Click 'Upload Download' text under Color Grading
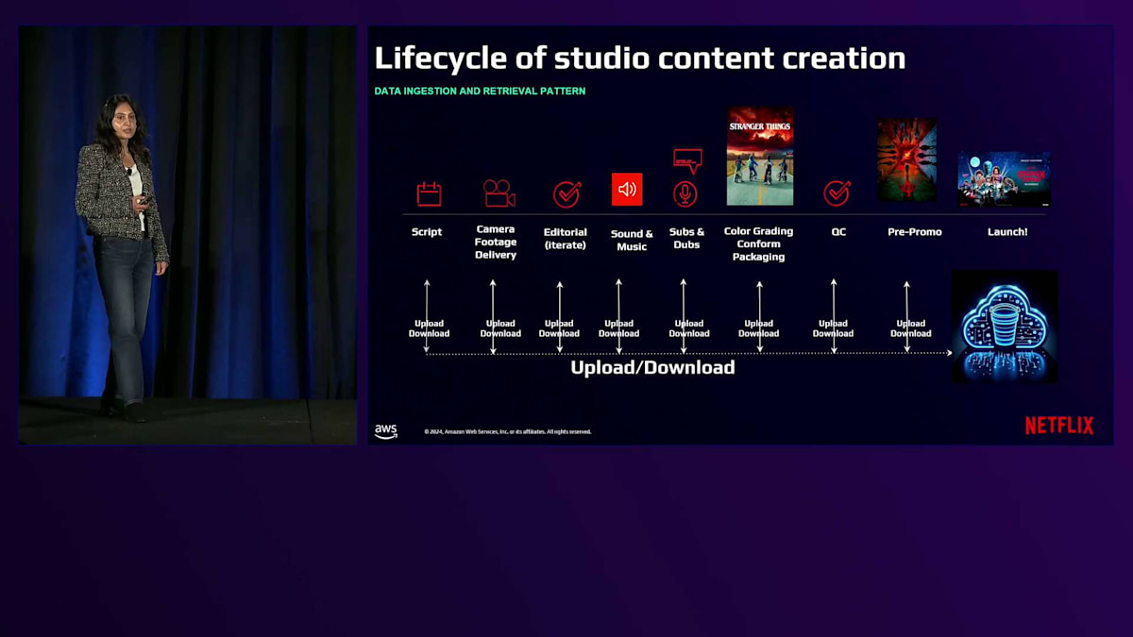 pyautogui.click(x=758, y=328)
